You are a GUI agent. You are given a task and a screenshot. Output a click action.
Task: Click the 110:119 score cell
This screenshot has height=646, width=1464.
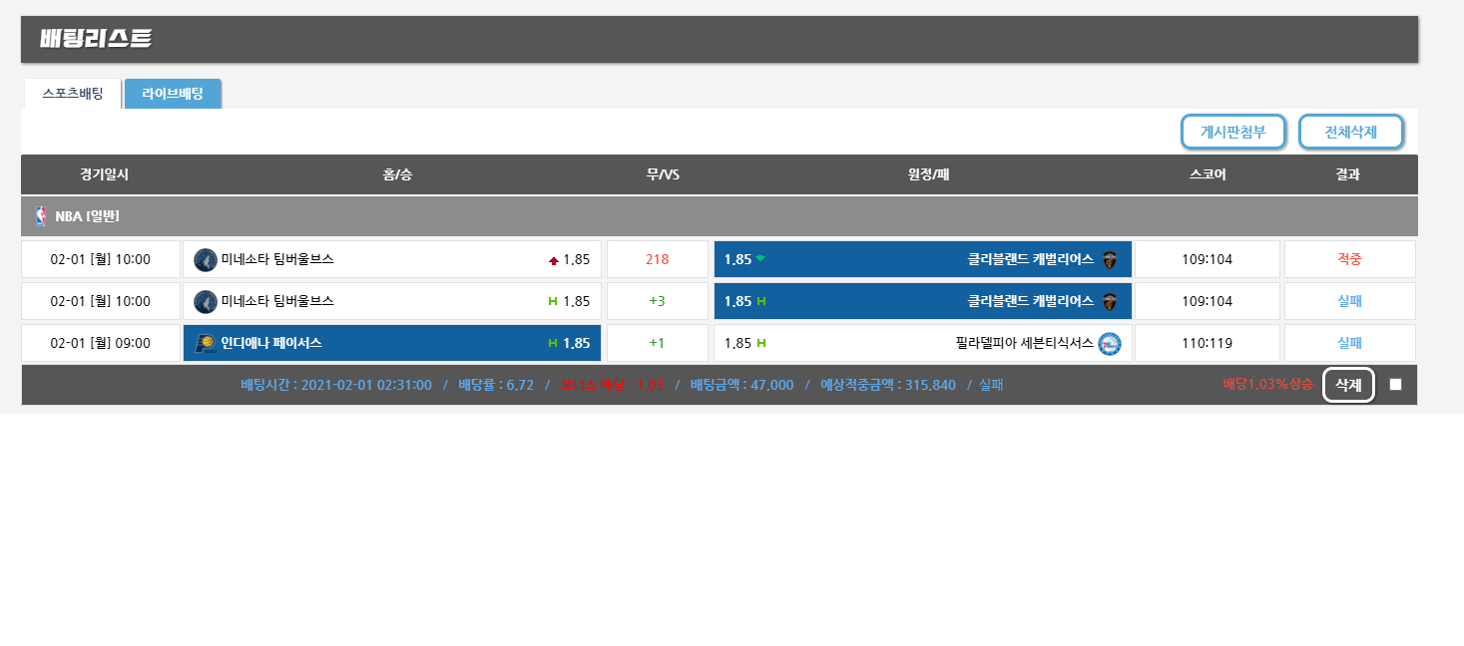coord(1207,343)
